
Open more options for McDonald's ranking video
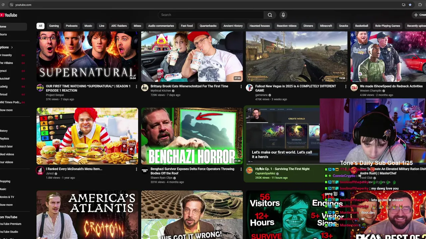click(x=136, y=169)
